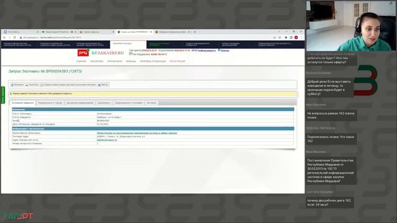Bookmark the page with the star icon
The image size is (397, 223).
click(280, 37)
